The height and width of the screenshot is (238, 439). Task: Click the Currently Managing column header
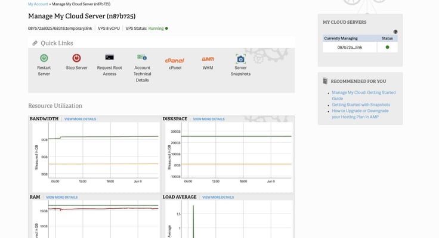341,38
